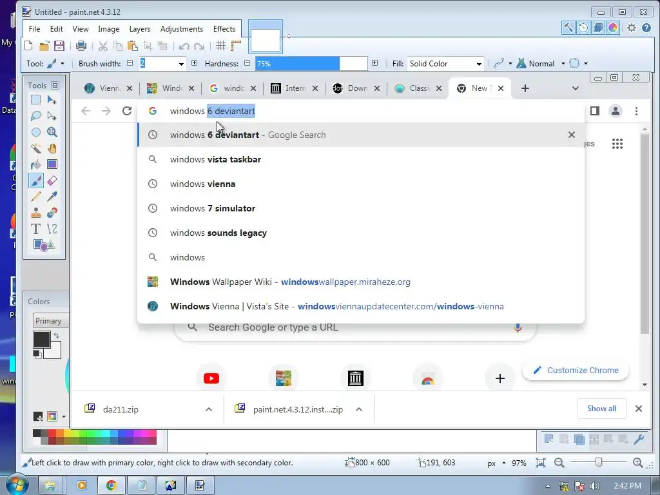Choose the Paint Bucket tool
The height and width of the screenshot is (495, 660).
coord(36,164)
